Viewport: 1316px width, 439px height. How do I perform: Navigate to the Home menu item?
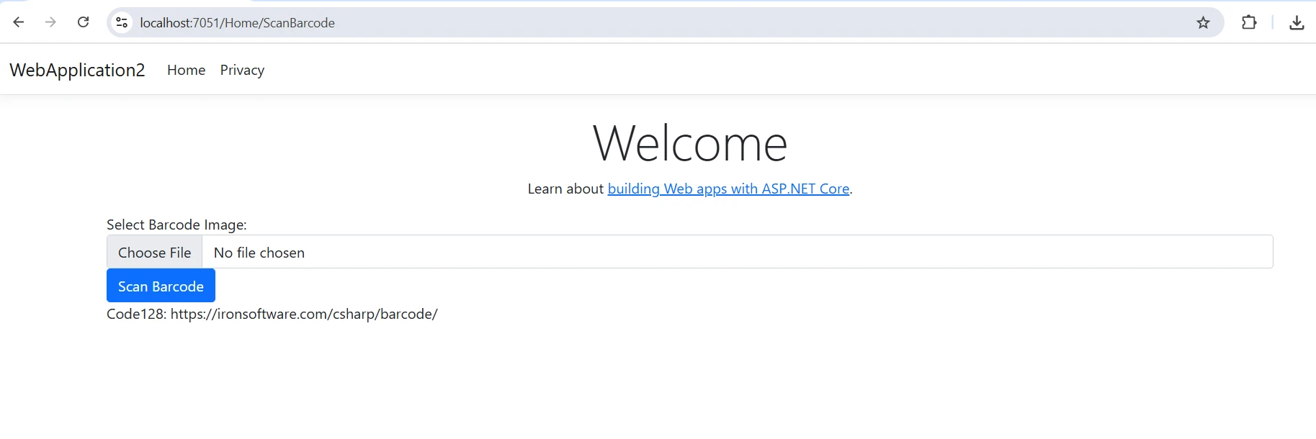point(186,70)
